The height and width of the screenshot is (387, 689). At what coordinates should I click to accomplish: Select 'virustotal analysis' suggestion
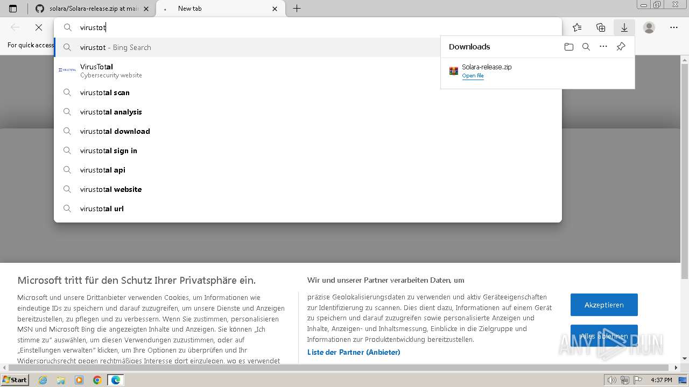[308, 112]
